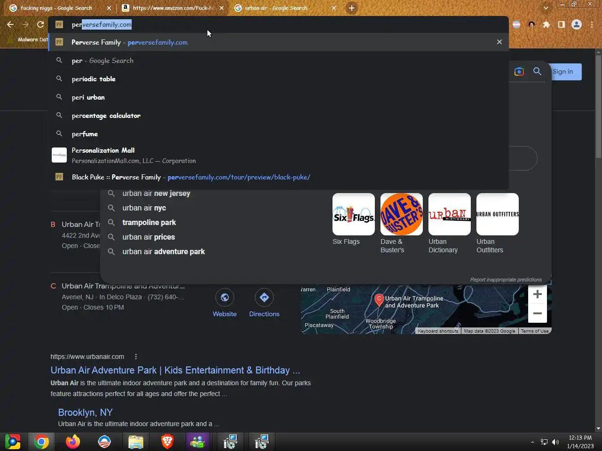This screenshot has width=602, height=451.
Task: Open the 'Urban Air Adventure Park | Kids Entertainment' result
Action: (175, 370)
